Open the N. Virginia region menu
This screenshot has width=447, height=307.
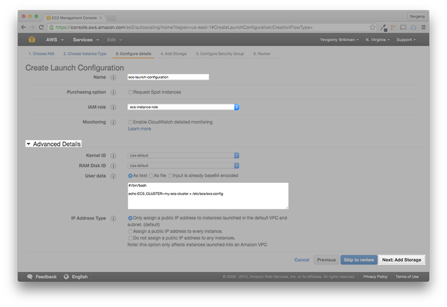[377, 39]
